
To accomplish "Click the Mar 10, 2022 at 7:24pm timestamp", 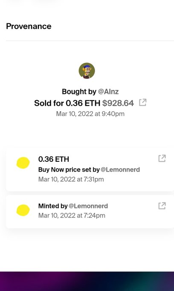I will coord(72,215).
